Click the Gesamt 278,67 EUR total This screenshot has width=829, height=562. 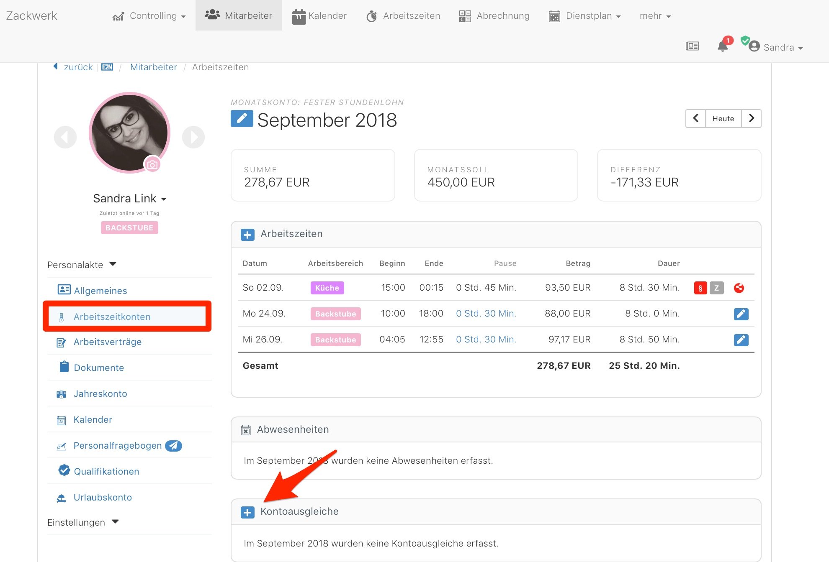click(x=564, y=365)
